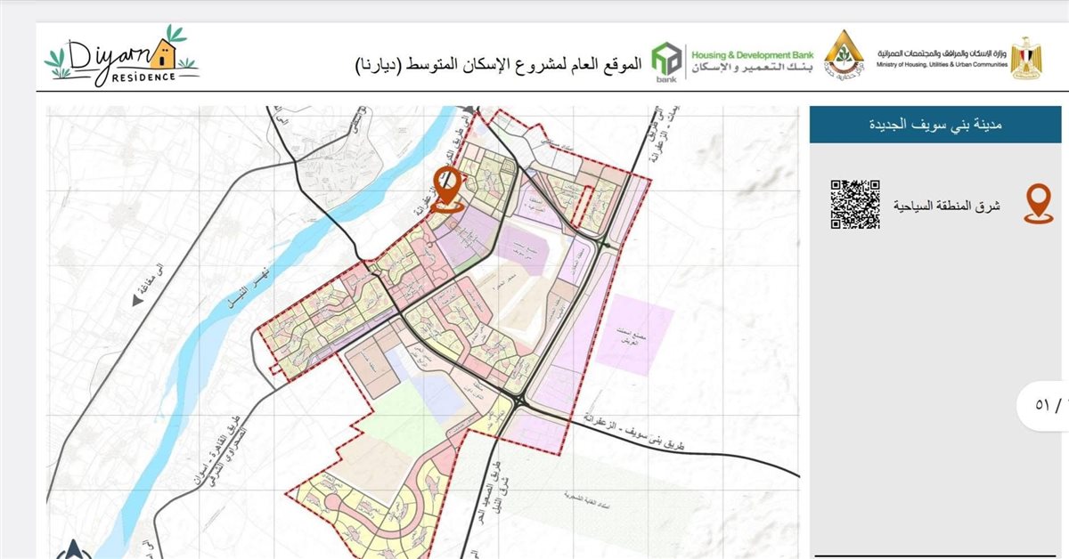The height and width of the screenshot is (559, 1069).
Task: Click the pink zone east of the city
Action: [635, 336]
